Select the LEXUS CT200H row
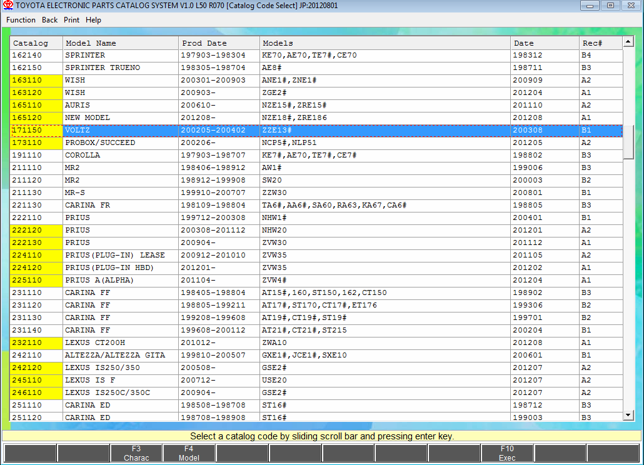644x465 pixels. [316, 342]
